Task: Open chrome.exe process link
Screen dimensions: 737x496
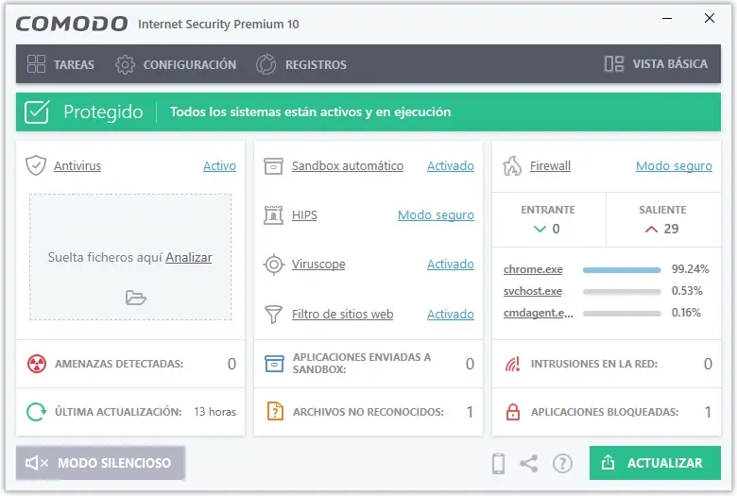Action: click(x=533, y=269)
